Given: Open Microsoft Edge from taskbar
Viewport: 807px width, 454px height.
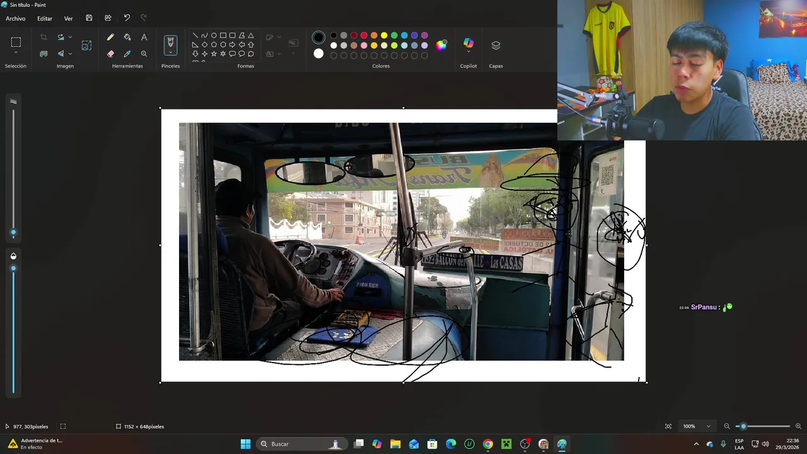Looking at the screenshot, I should coord(451,444).
